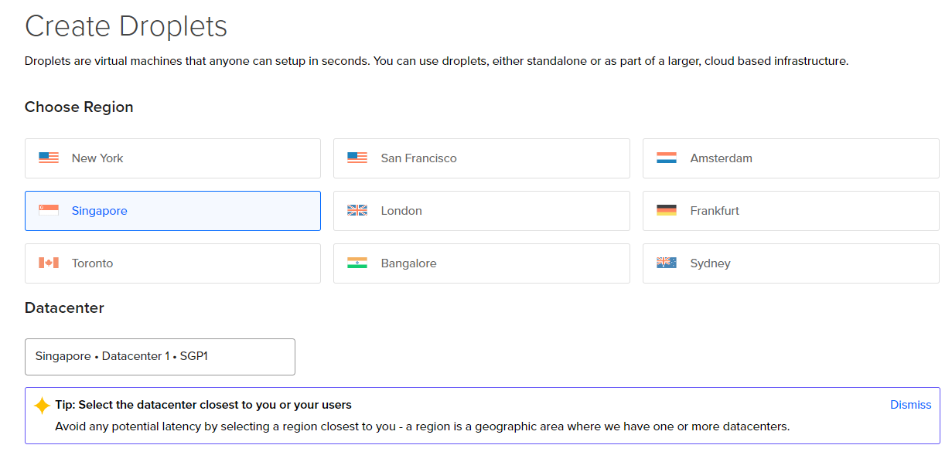Click the Australian flag beside Sydney

[667, 263]
